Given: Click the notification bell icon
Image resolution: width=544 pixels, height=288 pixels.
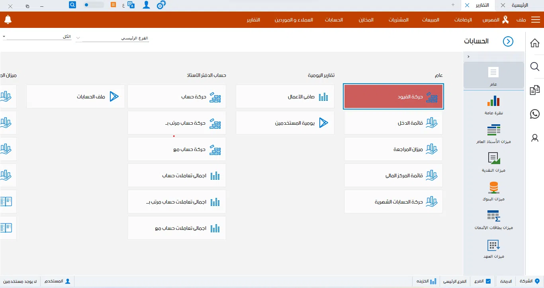Looking at the screenshot, I should [x=8, y=19].
